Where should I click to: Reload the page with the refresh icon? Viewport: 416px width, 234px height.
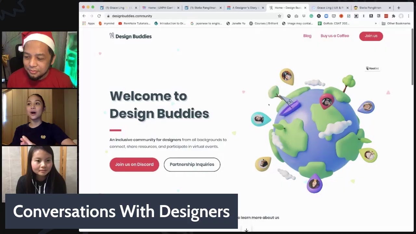[x=99, y=16]
